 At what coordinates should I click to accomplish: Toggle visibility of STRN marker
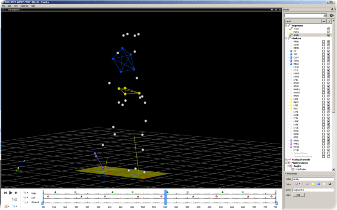329,61
